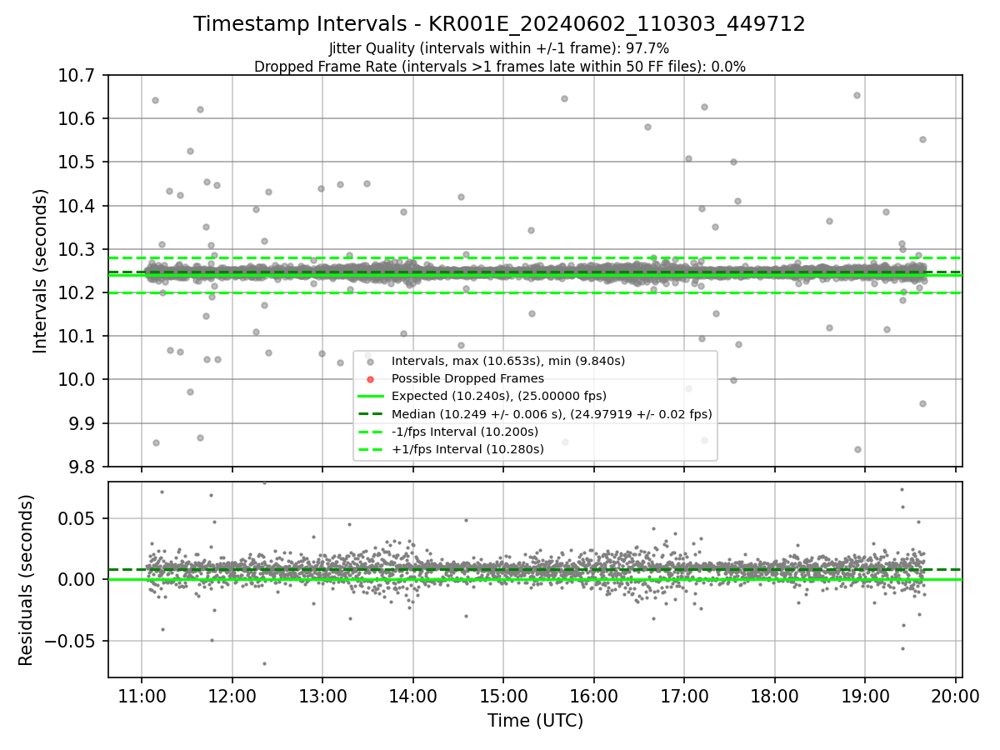Click legend entry starting 'Median (10.249 +/- 0.006 s)'
This screenshot has height=750, width=1000.
[x=551, y=414]
